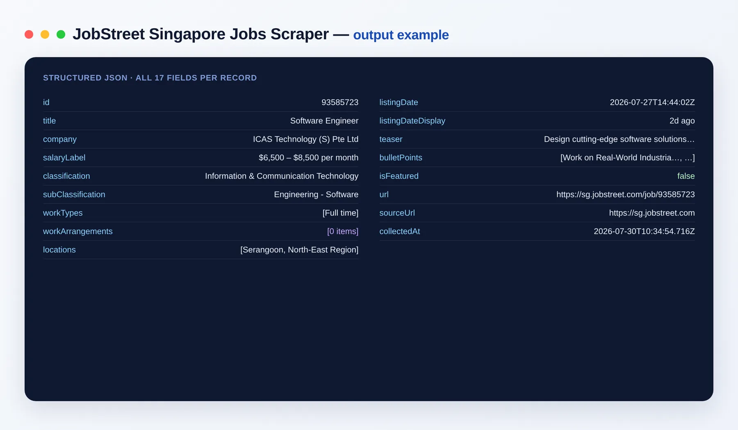This screenshot has height=430, width=738.
Task: Click the 'collectedAt' field label
Action: [399, 231]
